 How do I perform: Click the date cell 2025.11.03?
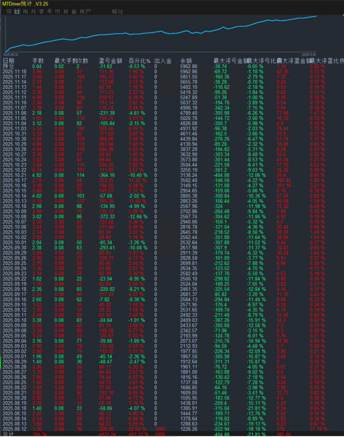point(14,129)
